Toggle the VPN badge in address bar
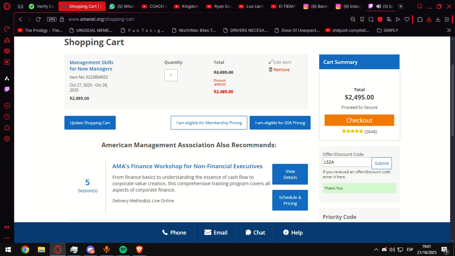The height and width of the screenshot is (256, 455). click(x=52, y=19)
